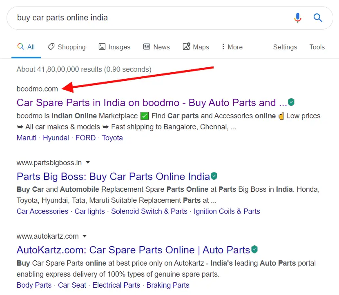Click the Maps tab pin icon

pyautogui.click(x=186, y=46)
